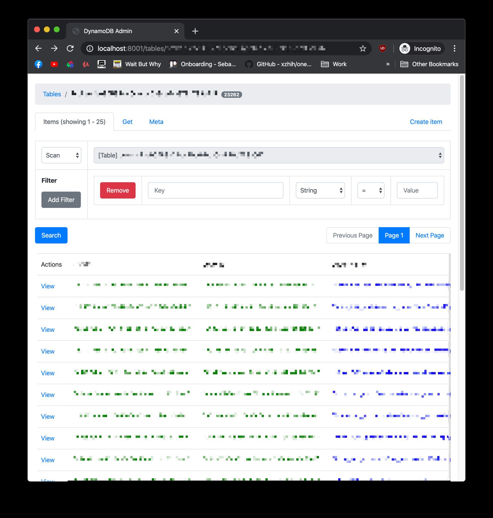Screen dimensions: 493x518
Task: Switch to the Get tab
Action: tap(127, 122)
